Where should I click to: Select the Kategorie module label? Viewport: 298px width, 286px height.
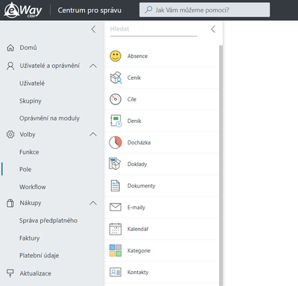[x=139, y=250]
